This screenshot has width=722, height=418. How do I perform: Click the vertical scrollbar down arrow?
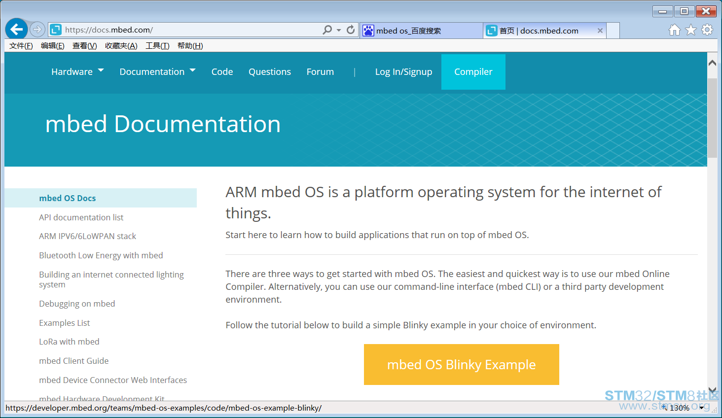712,390
